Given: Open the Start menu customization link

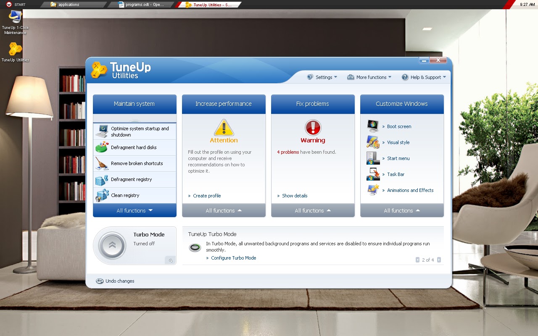Looking at the screenshot, I should [398, 158].
